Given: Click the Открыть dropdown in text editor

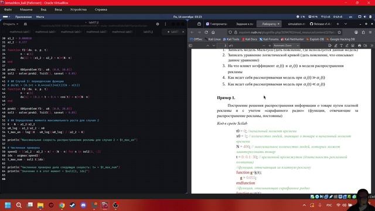Looking at the screenshot, I should 11,24.
